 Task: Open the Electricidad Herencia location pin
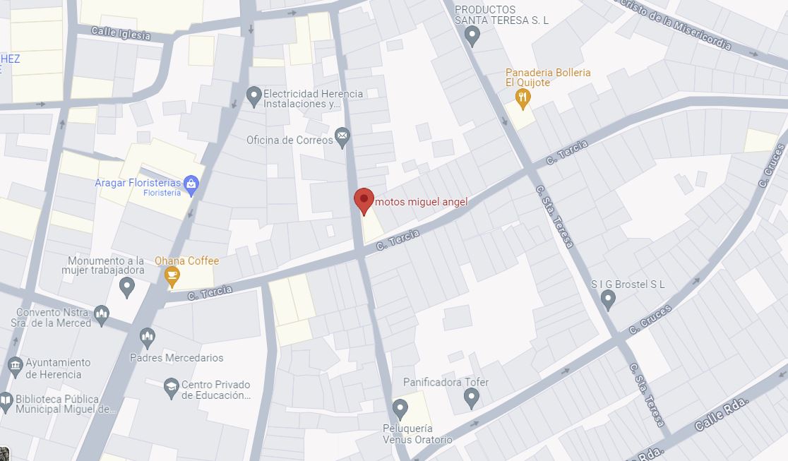(253, 97)
